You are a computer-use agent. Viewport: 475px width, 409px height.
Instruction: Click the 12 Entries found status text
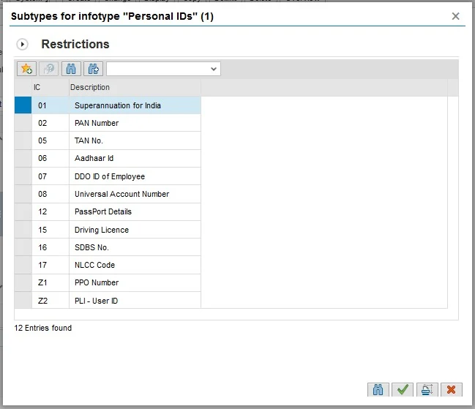pos(43,328)
